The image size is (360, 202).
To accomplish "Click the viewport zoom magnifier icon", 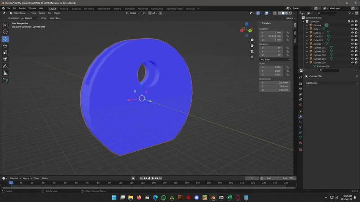I will [252, 40].
